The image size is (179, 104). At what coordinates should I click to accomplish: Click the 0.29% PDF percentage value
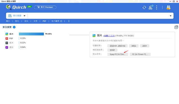pyautogui.click(x=23, y=38)
